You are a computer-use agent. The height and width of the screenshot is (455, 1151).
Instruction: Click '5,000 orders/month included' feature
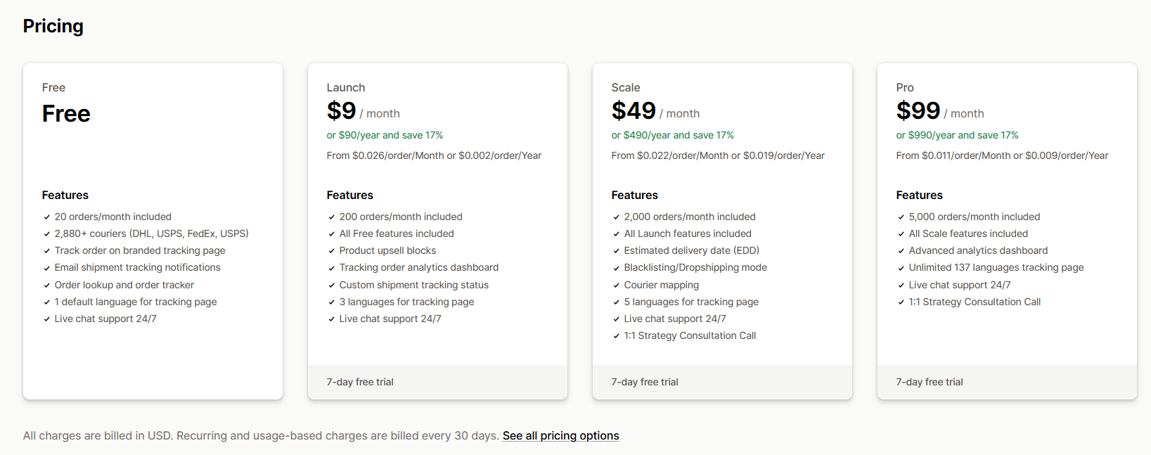[x=975, y=217]
